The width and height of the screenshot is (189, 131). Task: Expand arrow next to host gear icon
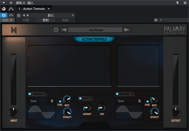pos(161,20)
